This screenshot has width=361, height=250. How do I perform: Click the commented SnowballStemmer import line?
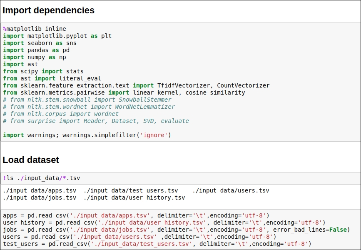(x=87, y=100)
